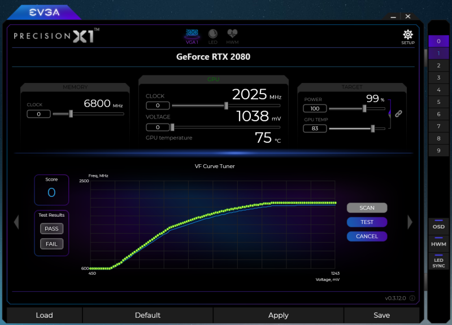This screenshot has width=452, height=325.
Task: Select profile slot 2
Action: click(x=438, y=65)
